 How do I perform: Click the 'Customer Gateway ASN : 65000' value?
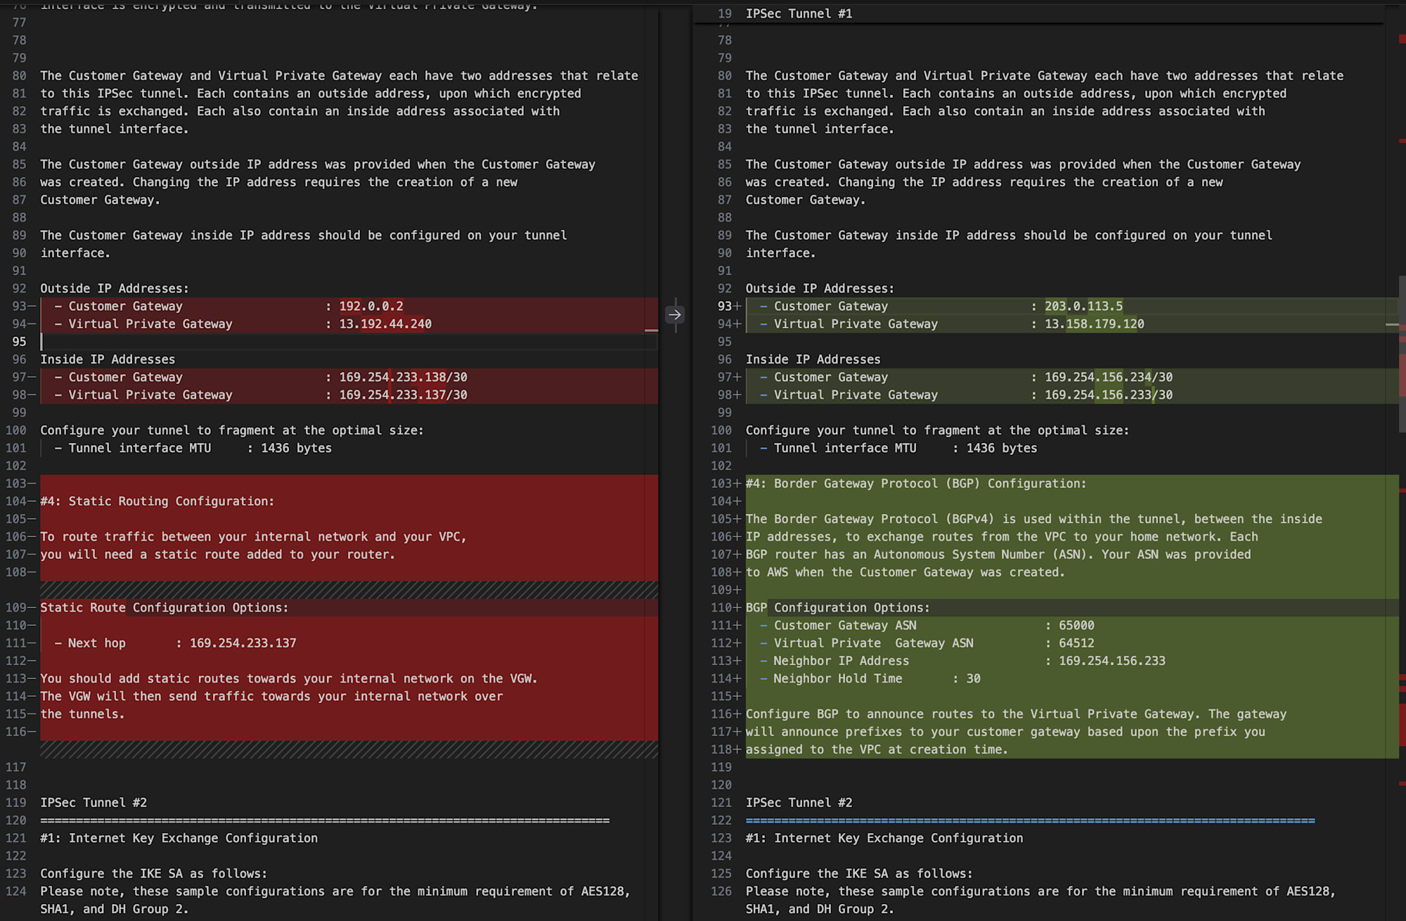click(1076, 624)
